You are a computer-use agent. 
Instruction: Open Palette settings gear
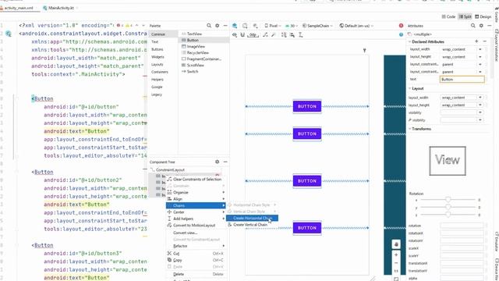217,26
